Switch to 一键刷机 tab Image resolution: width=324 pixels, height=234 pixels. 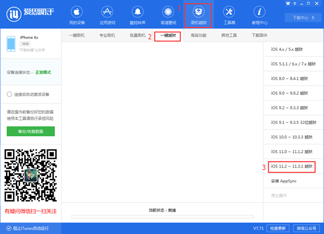[x=76, y=35]
